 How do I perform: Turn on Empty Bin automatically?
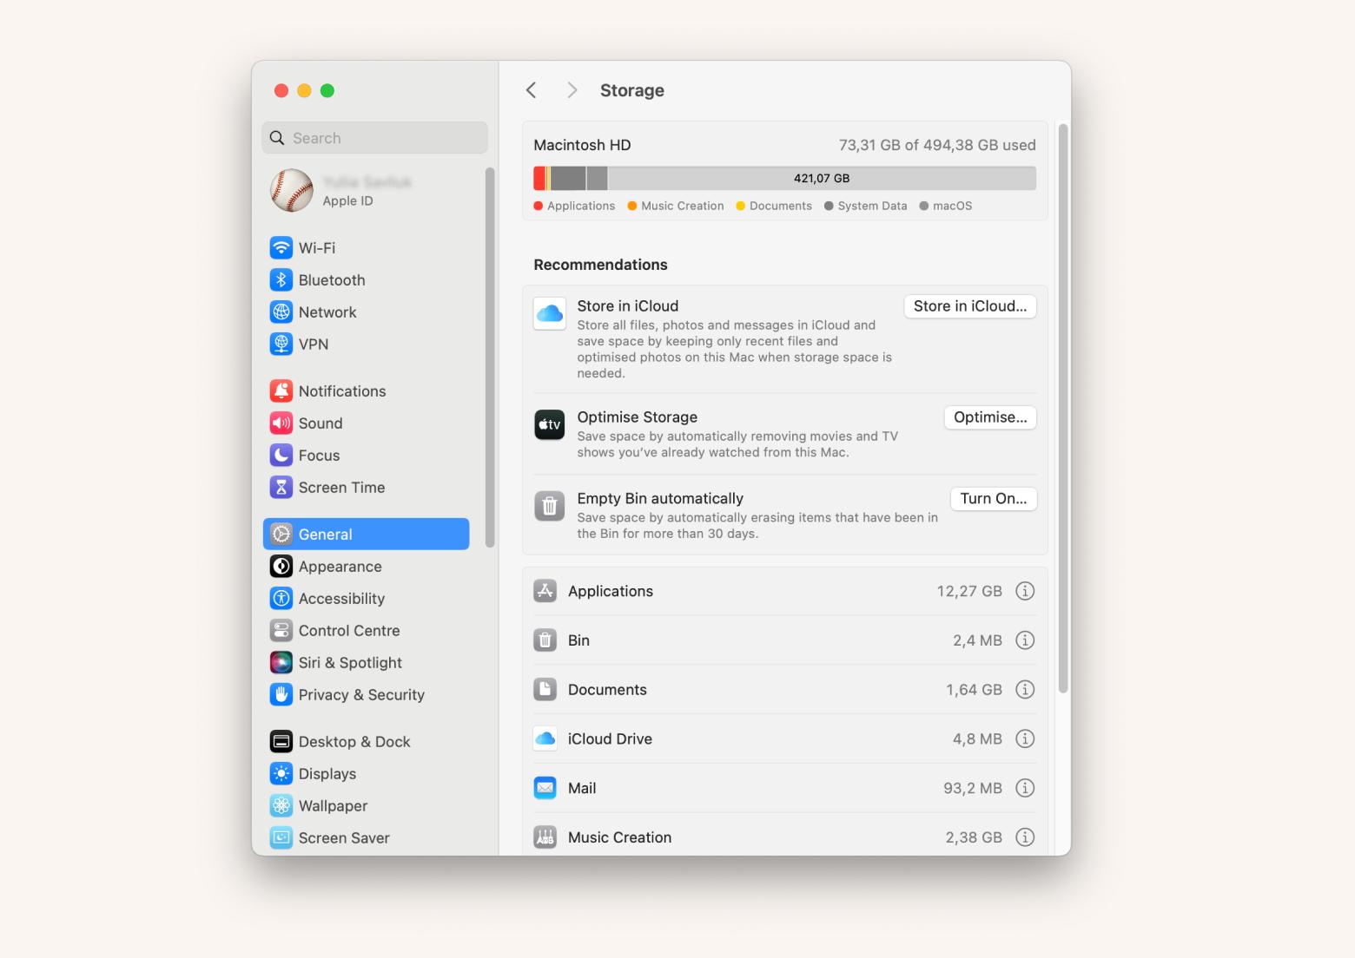993,498
